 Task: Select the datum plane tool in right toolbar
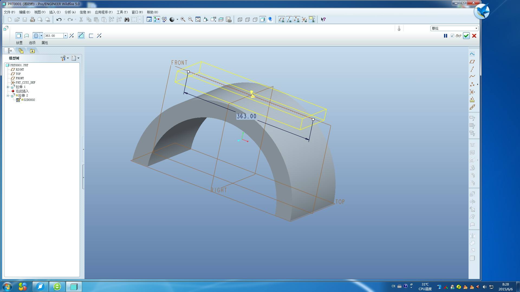[x=472, y=62]
